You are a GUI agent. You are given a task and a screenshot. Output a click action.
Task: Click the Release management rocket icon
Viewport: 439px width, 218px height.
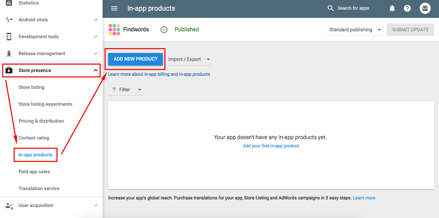click(9, 53)
